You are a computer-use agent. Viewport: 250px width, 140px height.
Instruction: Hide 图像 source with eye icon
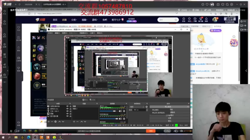pyautogui.click(x=67, y=114)
